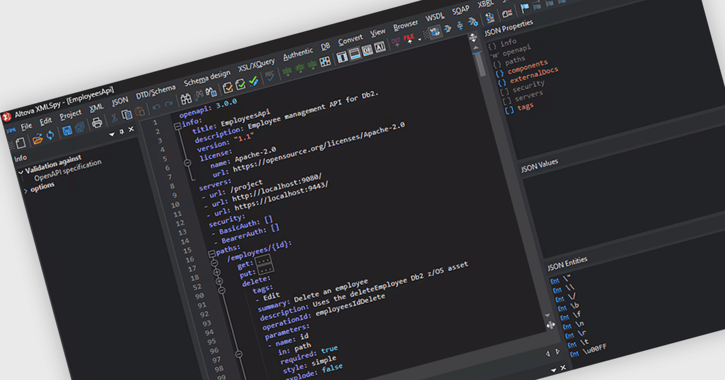Image resolution: width=725 pixels, height=380 pixels.
Task: Click the blue Reload icon
Action: (x=50, y=135)
